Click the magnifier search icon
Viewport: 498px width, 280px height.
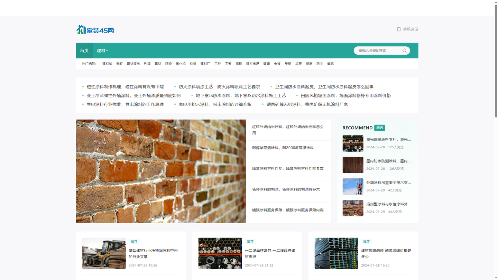(x=405, y=50)
